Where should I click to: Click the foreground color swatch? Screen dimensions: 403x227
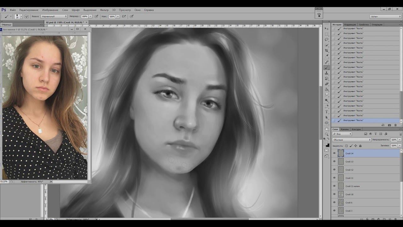coord(326,143)
